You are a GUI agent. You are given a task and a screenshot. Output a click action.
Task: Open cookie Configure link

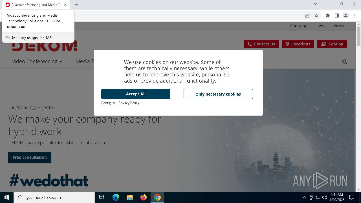109,103
